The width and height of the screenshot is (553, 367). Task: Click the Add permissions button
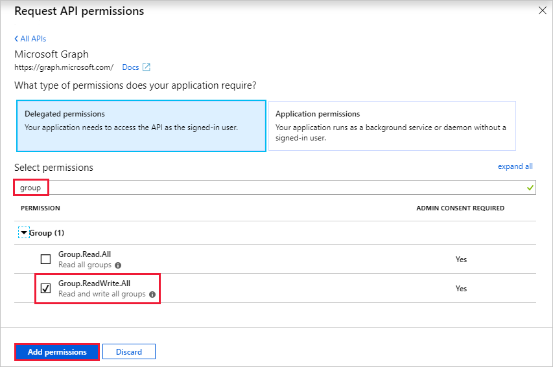point(57,352)
